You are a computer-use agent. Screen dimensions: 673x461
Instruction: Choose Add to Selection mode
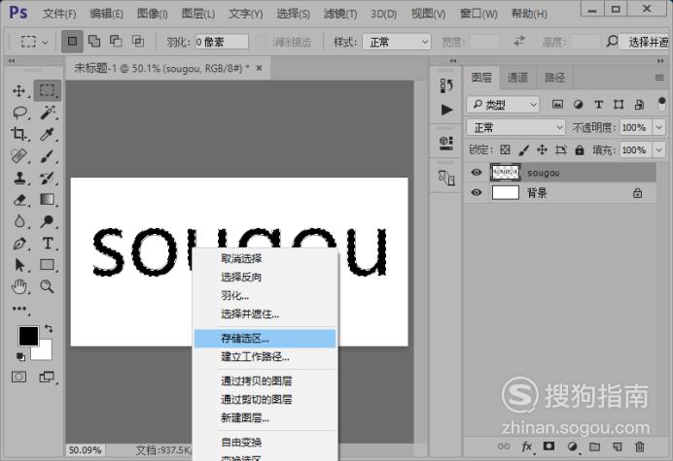[94, 42]
